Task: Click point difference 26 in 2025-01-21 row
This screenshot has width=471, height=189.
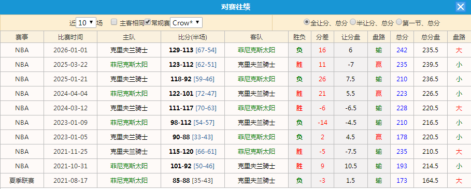Action: (x=322, y=79)
